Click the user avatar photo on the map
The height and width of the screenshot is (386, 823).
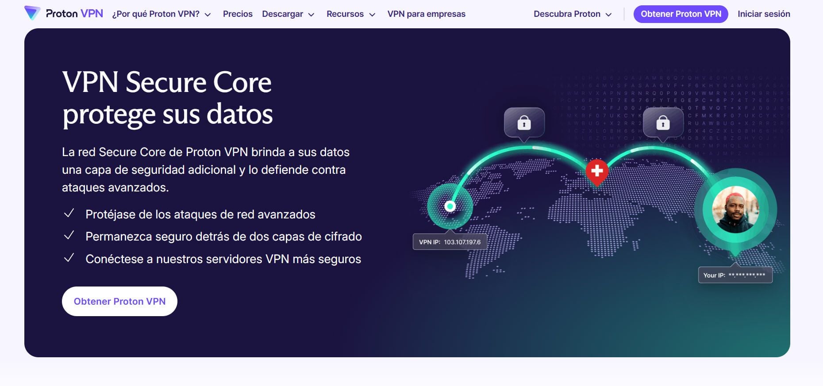[735, 210]
